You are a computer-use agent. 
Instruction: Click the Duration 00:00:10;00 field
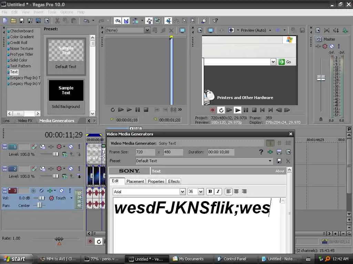click(221, 152)
